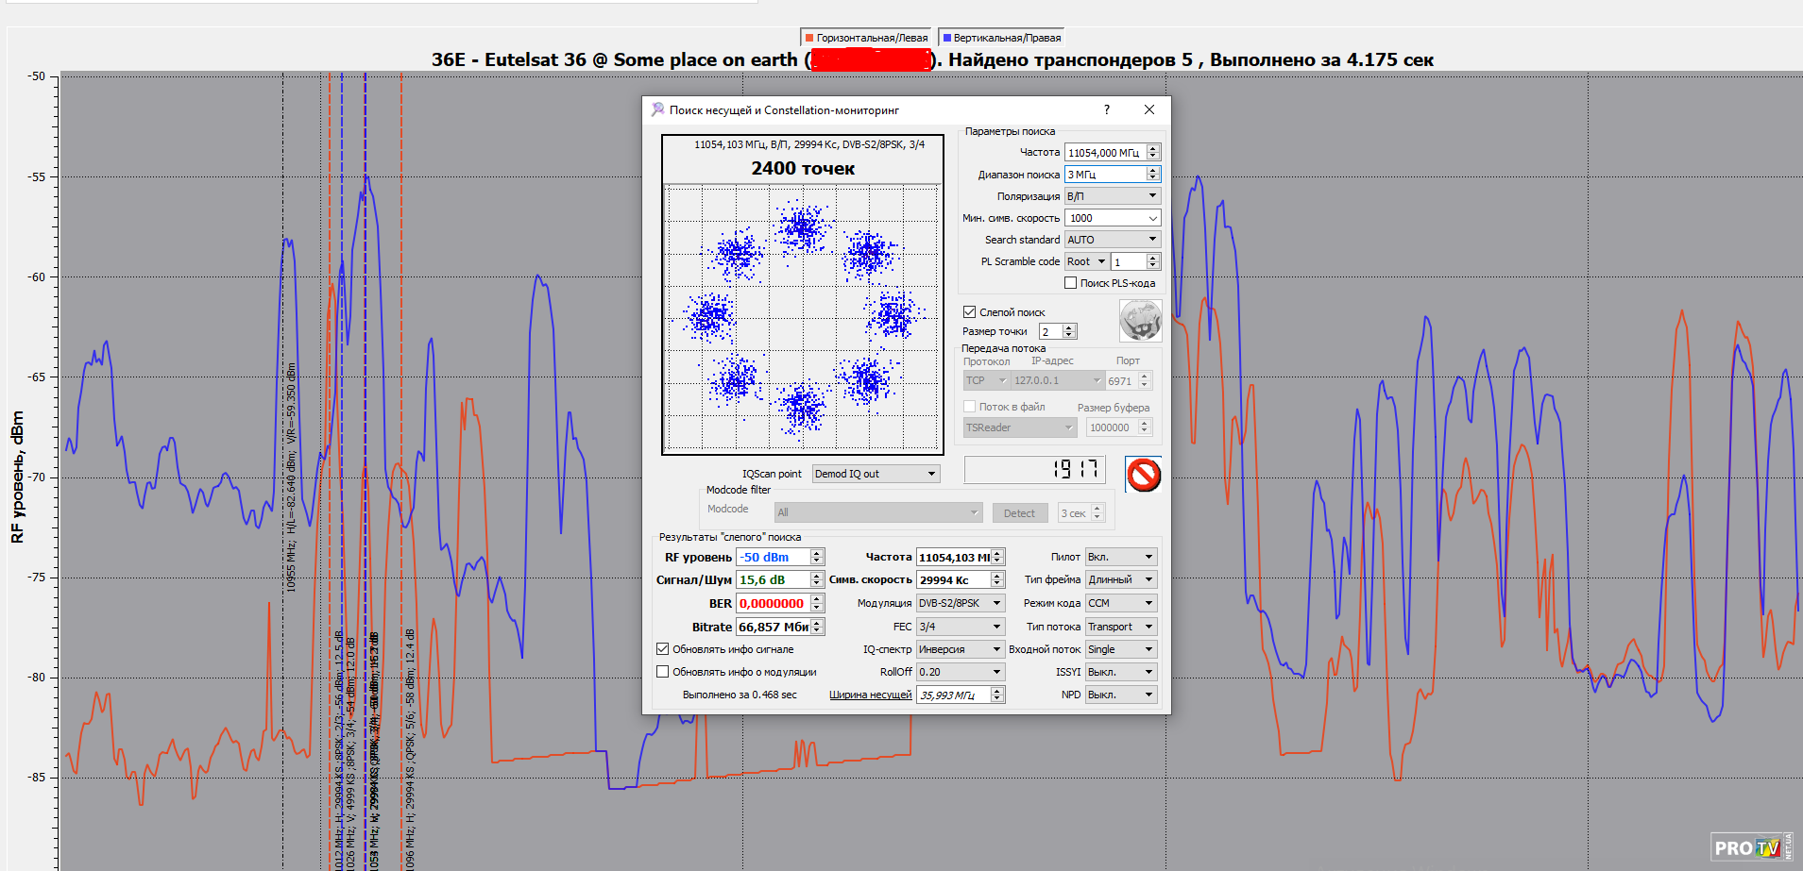Enable Обновлять инфо о модуляции checkbox
1803x871 pixels.
[x=663, y=672]
